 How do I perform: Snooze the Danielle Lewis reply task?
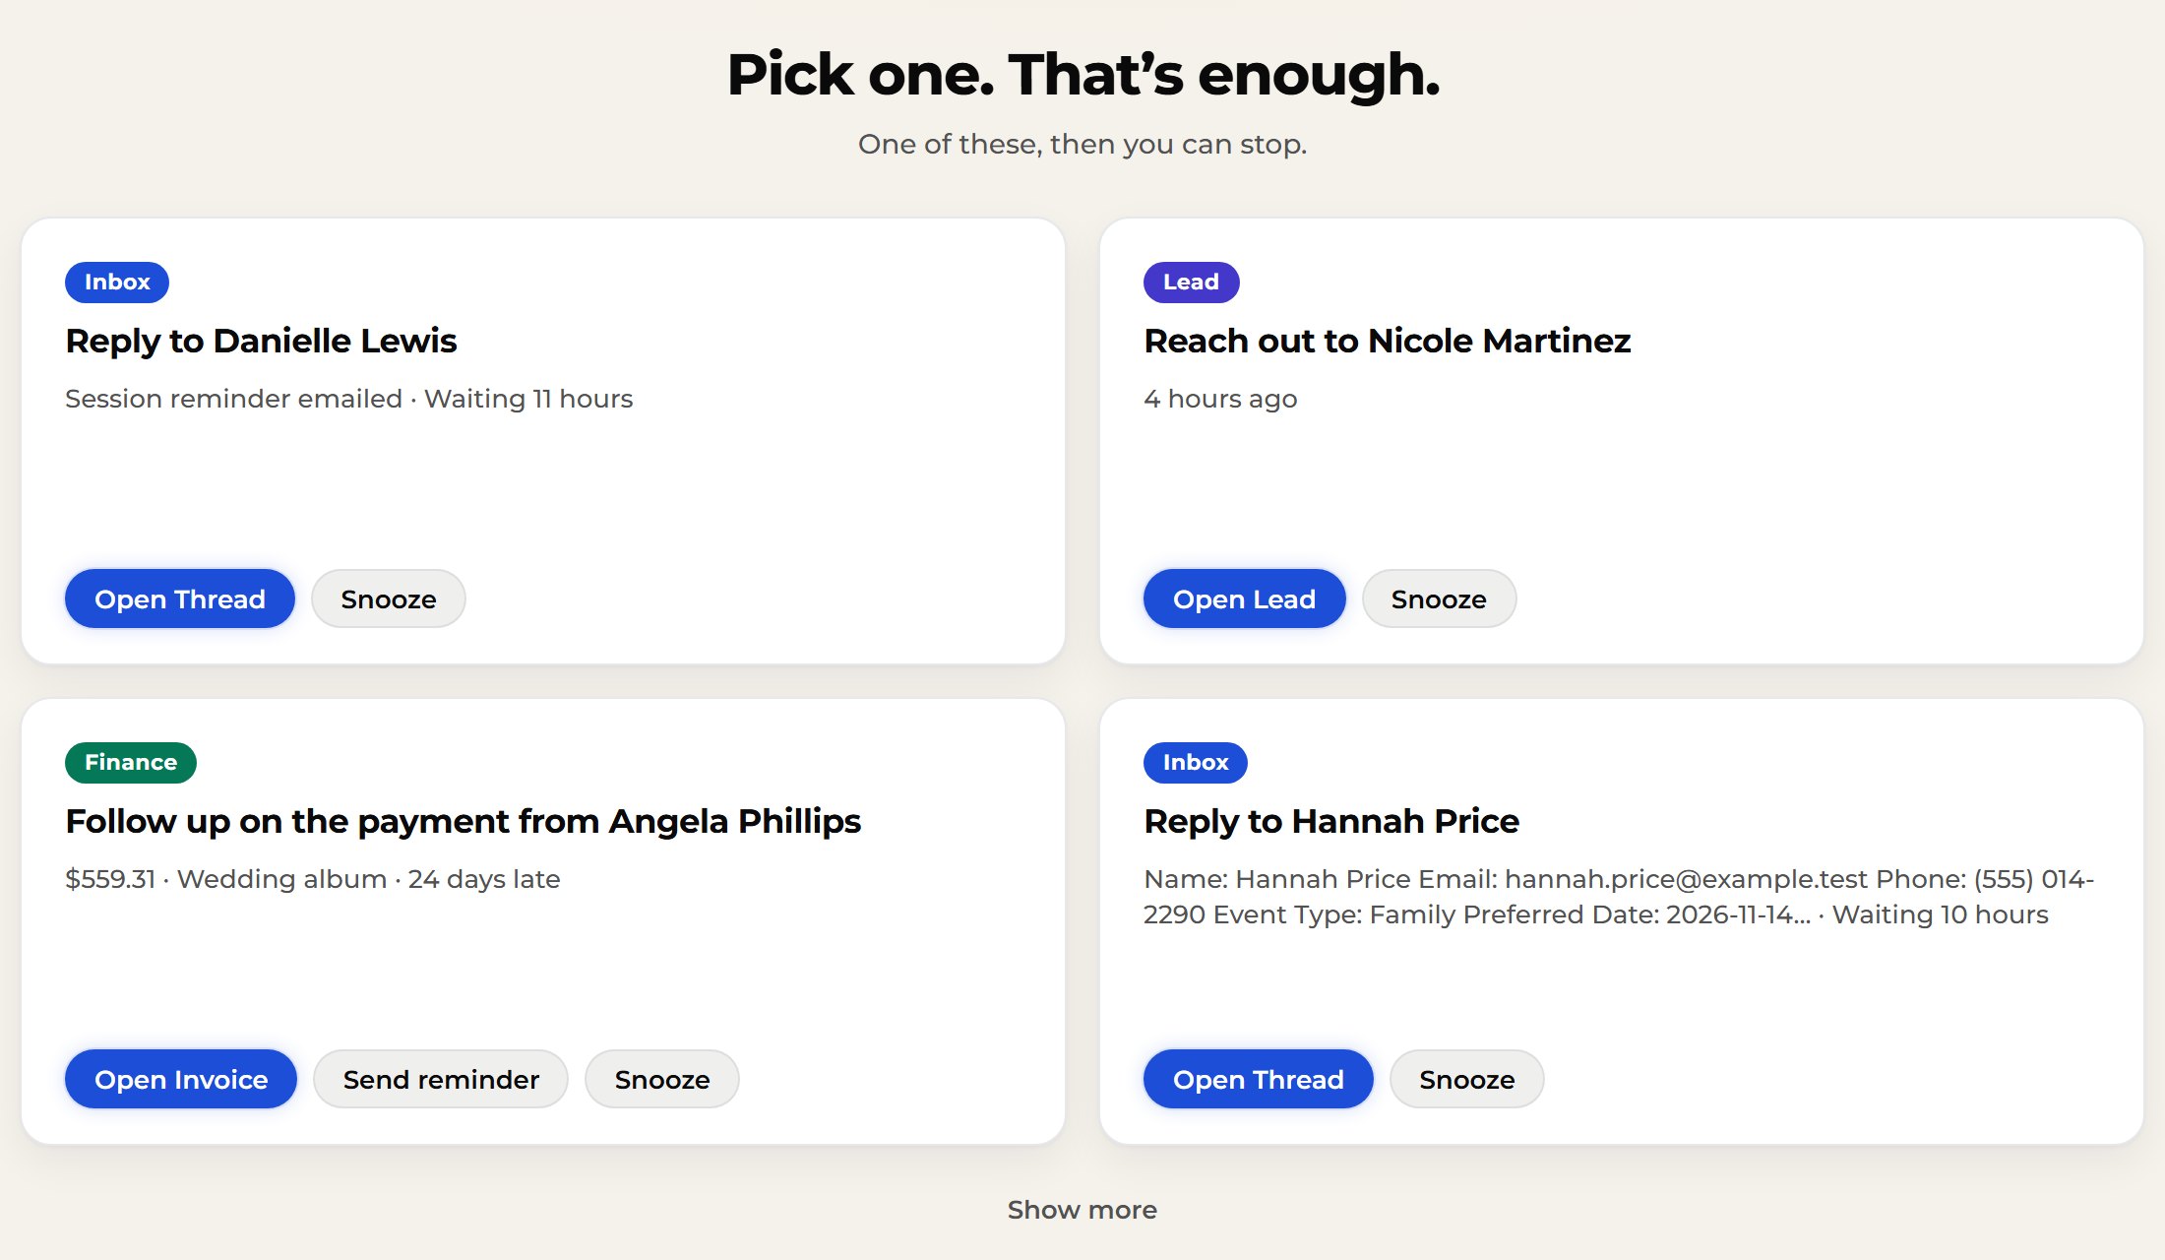(389, 598)
